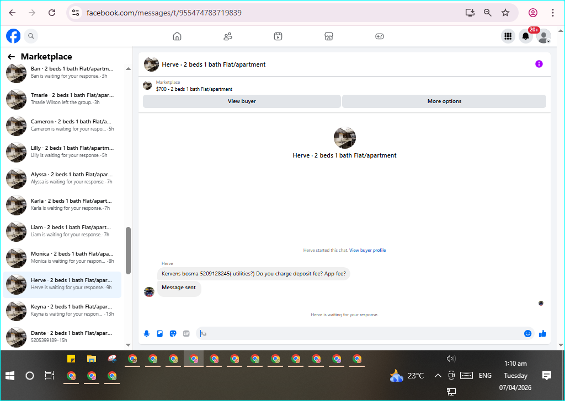Click the back arrow beside Marketplace
Image resolution: width=565 pixels, height=401 pixels.
11,57
